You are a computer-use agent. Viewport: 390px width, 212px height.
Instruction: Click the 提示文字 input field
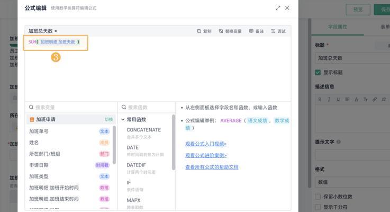coord(352,155)
